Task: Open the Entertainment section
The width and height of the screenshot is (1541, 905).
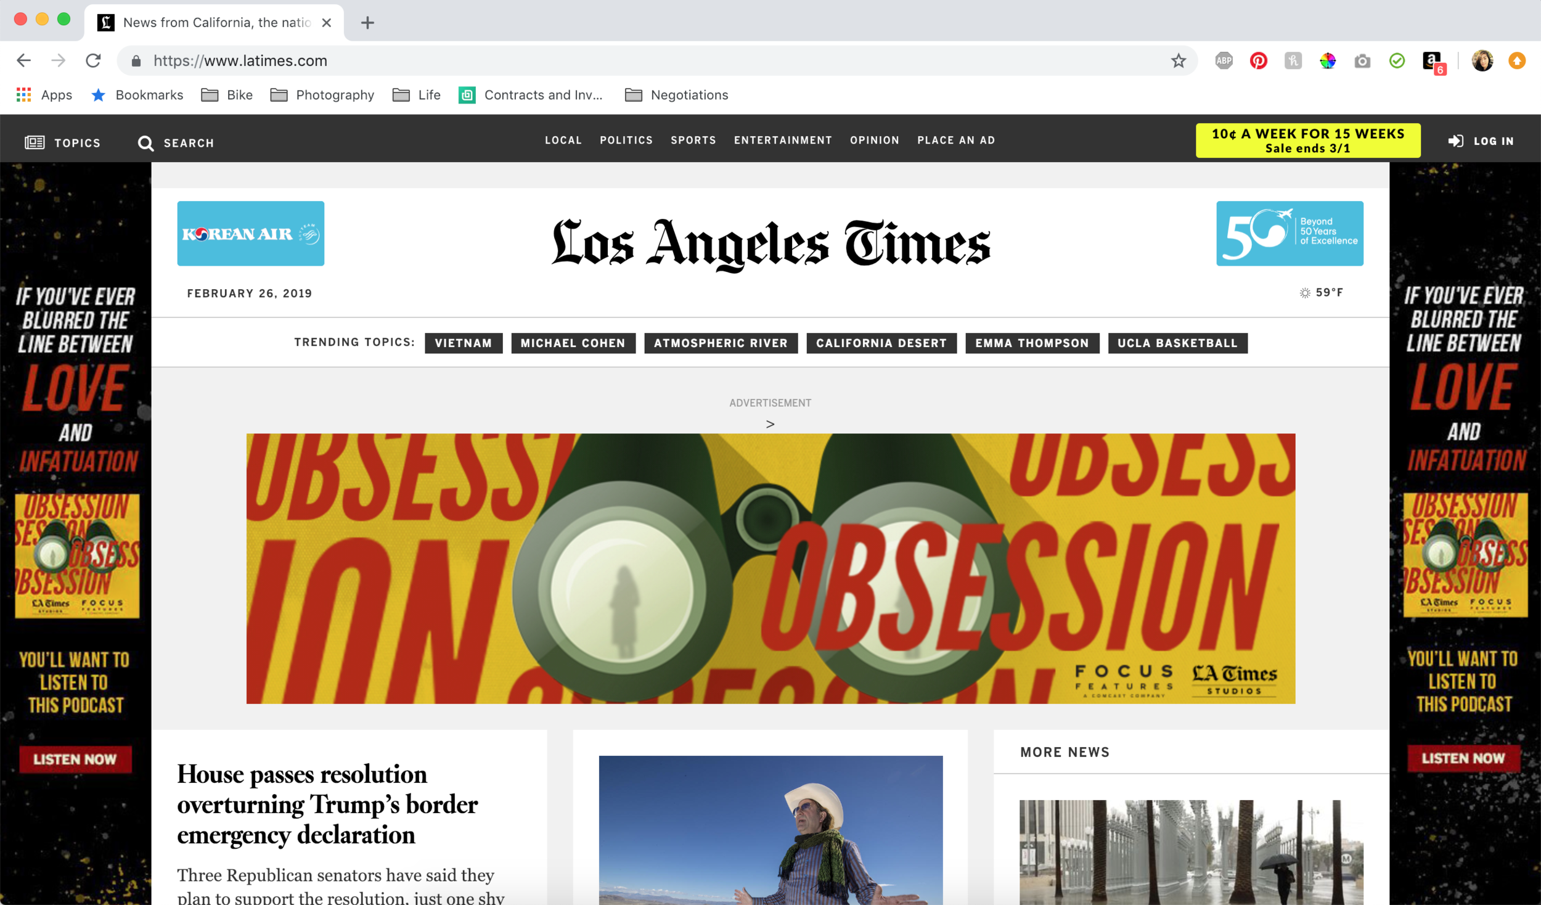Action: (x=783, y=140)
